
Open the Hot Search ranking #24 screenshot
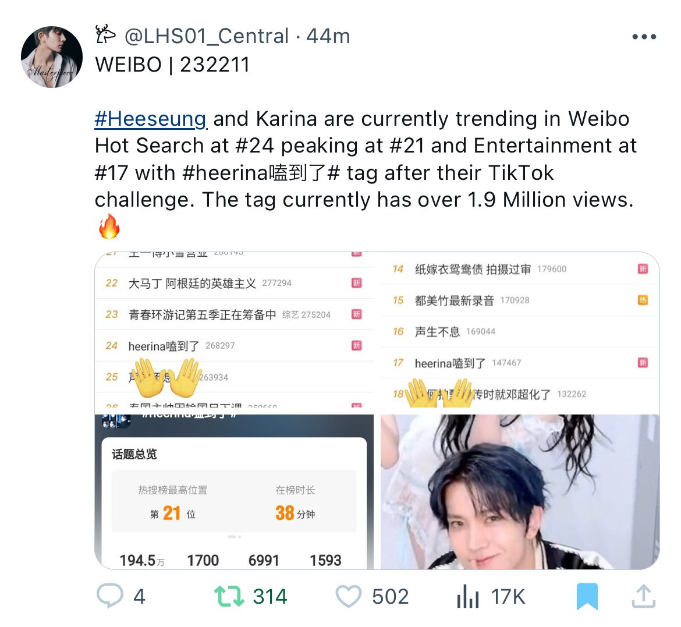pyautogui.click(x=234, y=329)
